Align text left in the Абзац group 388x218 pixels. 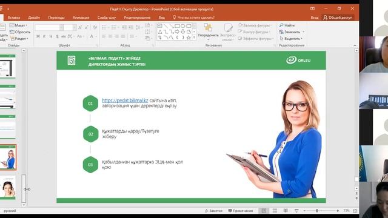pos(104,36)
